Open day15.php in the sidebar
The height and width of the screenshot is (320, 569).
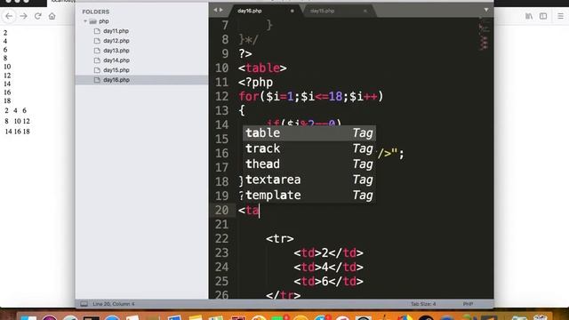[x=116, y=70]
